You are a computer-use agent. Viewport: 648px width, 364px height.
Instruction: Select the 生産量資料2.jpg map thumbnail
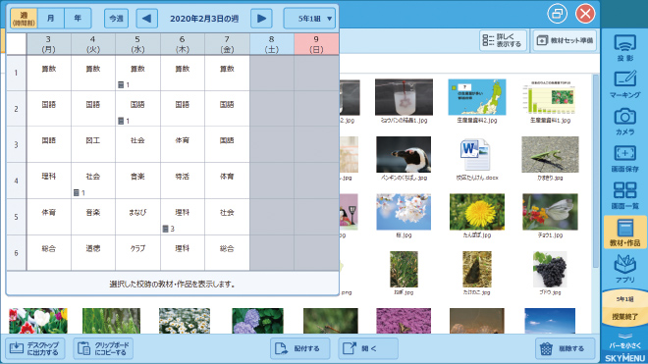click(x=477, y=97)
